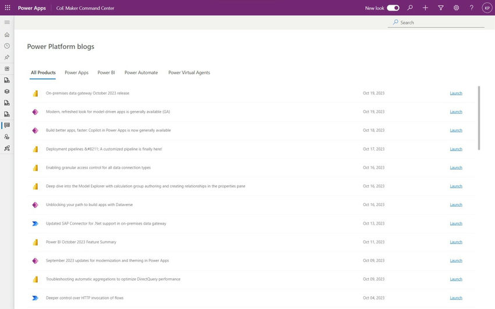Toggle the New look switch

coord(393,8)
